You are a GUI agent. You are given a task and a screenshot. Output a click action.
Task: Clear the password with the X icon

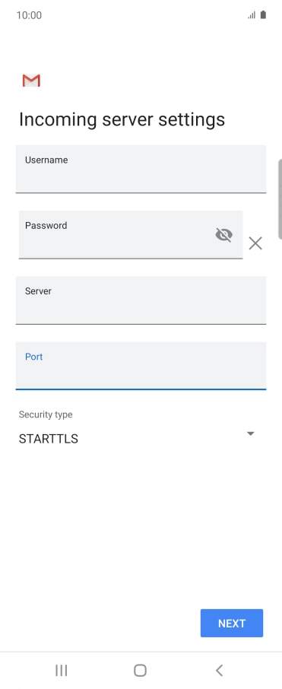pyautogui.click(x=255, y=243)
